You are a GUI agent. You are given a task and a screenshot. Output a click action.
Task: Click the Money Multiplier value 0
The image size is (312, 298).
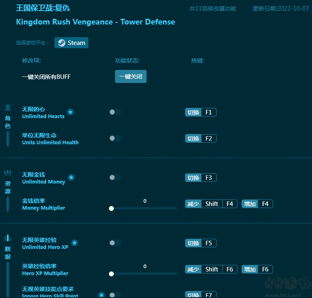click(x=145, y=201)
